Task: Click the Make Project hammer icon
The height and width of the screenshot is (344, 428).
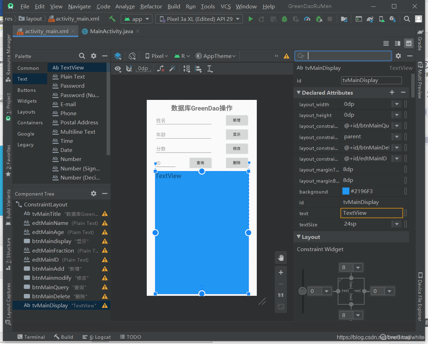Action: (112, 19)
